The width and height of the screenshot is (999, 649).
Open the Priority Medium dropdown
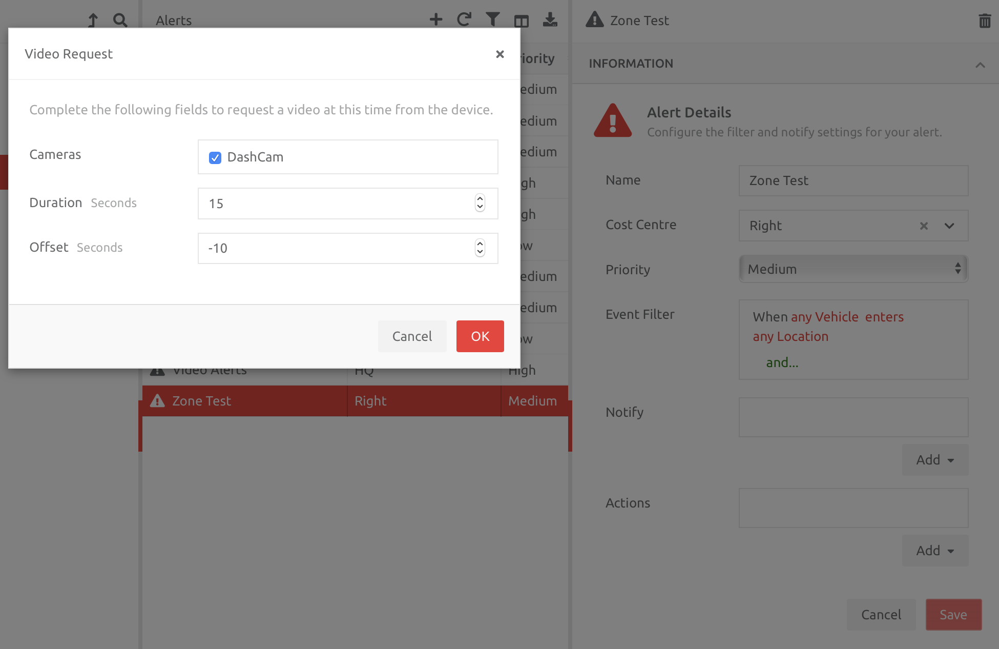coord(854,269)
